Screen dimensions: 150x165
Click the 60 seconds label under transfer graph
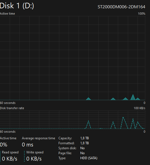(8, 132)
